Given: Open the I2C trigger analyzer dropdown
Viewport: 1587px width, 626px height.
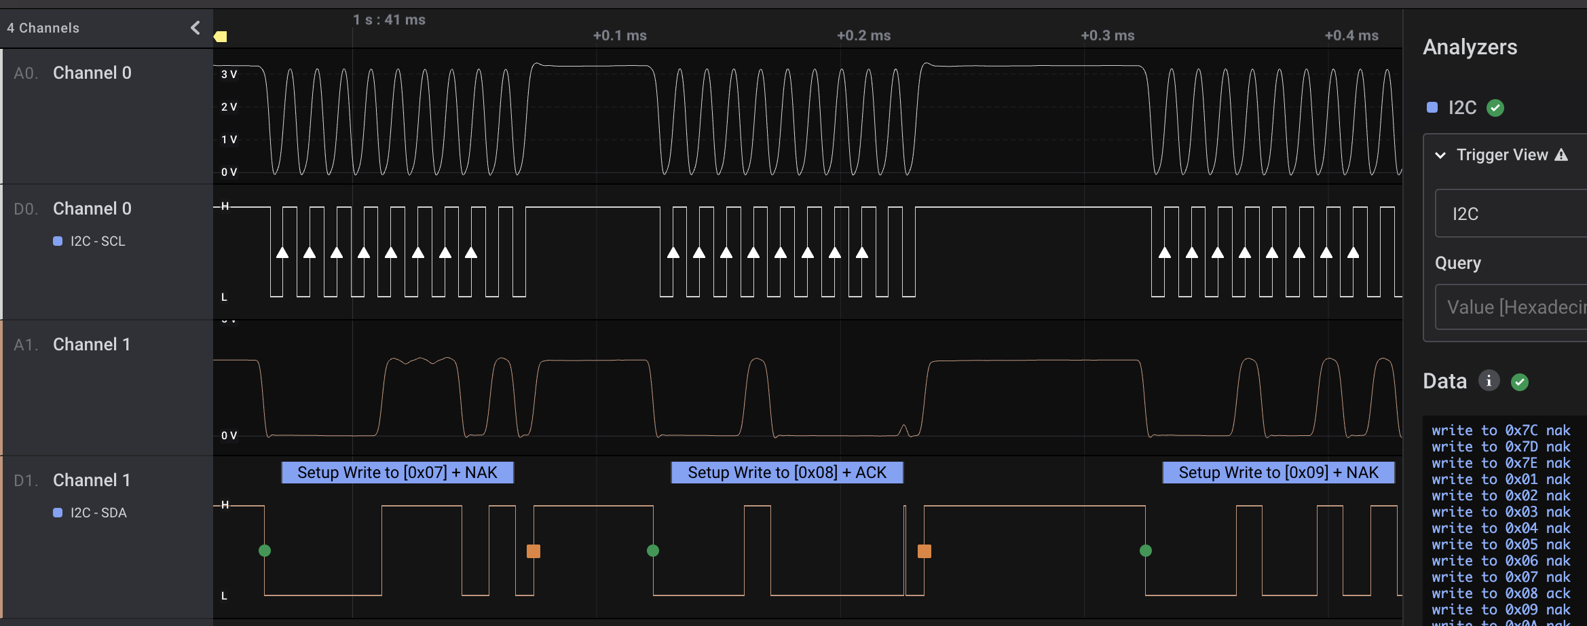Looking at the screenshot, I should tap(1511, 214).
